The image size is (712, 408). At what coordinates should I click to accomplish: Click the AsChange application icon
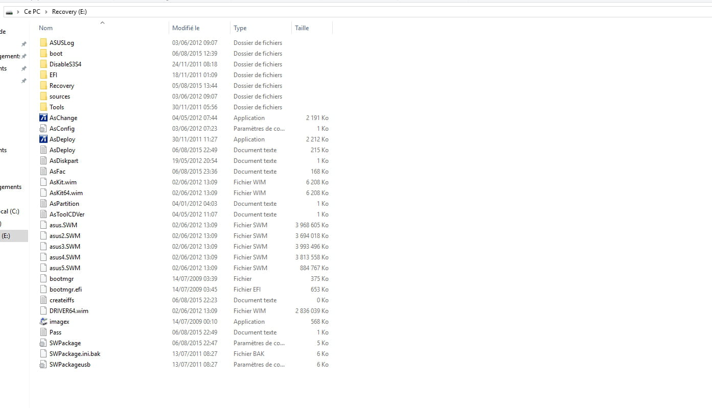click(43, 118)
